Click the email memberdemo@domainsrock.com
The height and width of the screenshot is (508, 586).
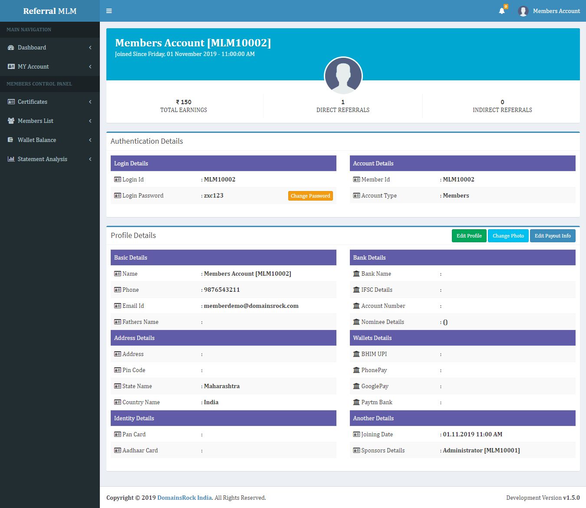(x=251, y=306)
